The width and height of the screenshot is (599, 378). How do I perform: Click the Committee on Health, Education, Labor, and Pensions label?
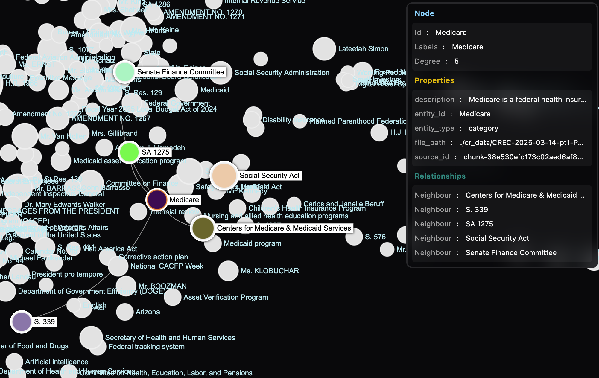point(166,373)
